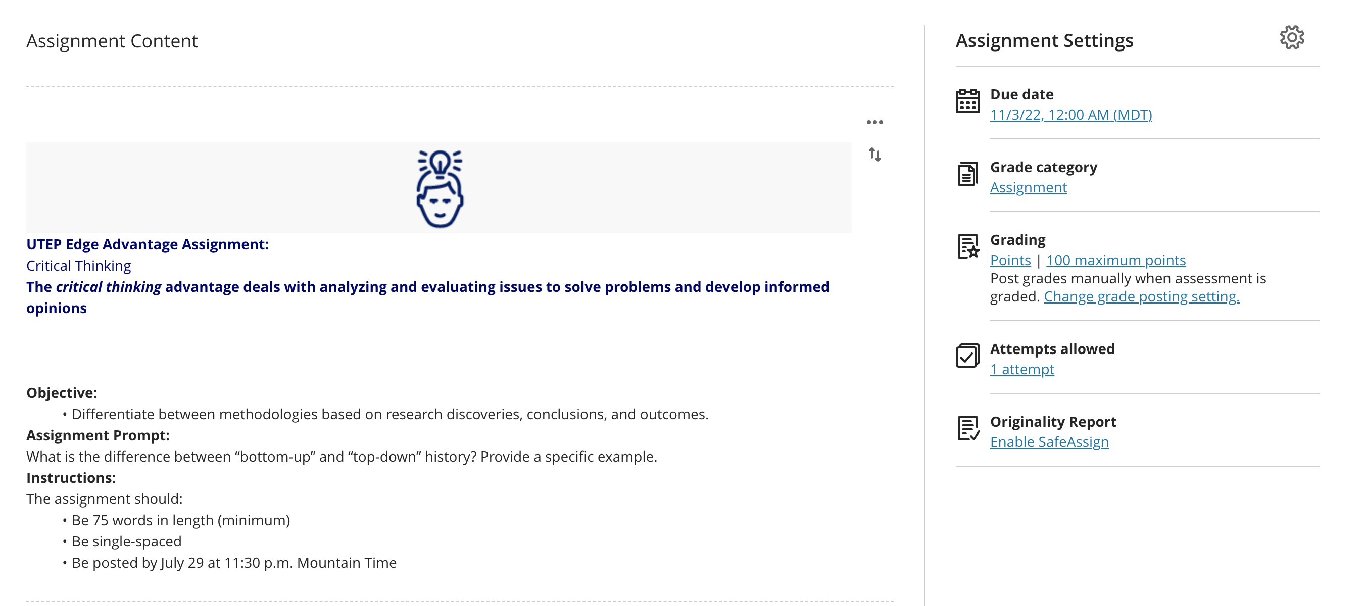
Task: Click the Critical Thinking subtitle text
Action: tap(79, 266)
